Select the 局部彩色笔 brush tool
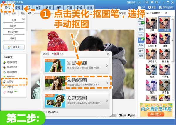The height and width of the screenshot is (125, 176). click(x=10, y=62)
